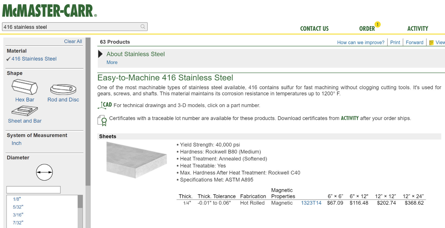445x228 pixels.
Task: Select 3/16" diameter option
Action: [18, 215]
